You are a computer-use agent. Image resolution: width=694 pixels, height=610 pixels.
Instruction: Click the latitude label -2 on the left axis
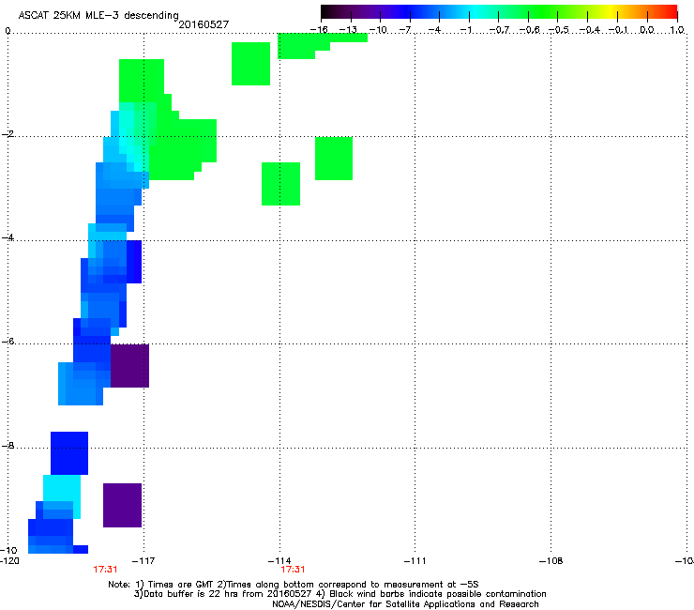click(x=8, y=134)
